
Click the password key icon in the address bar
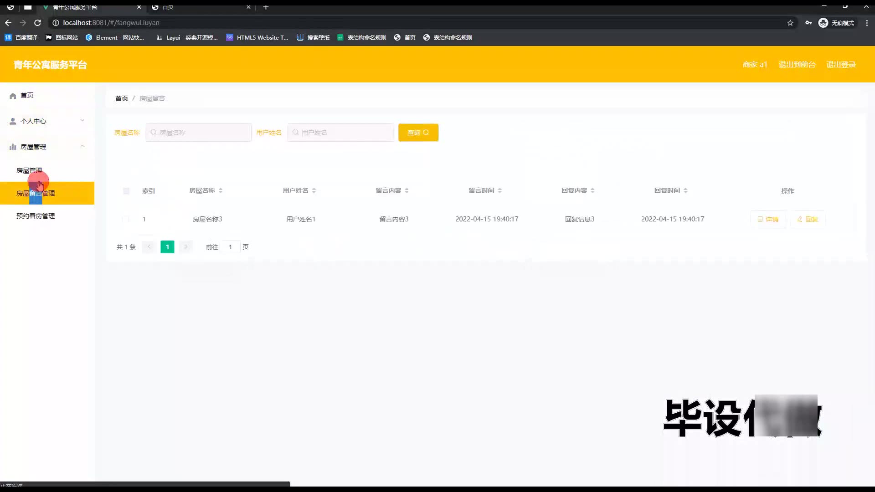coord(808,23)
